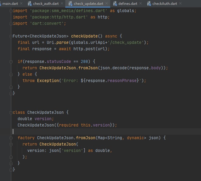Click the statusCode property
This screenshot has width=201, height=181.
coord(59,62)
